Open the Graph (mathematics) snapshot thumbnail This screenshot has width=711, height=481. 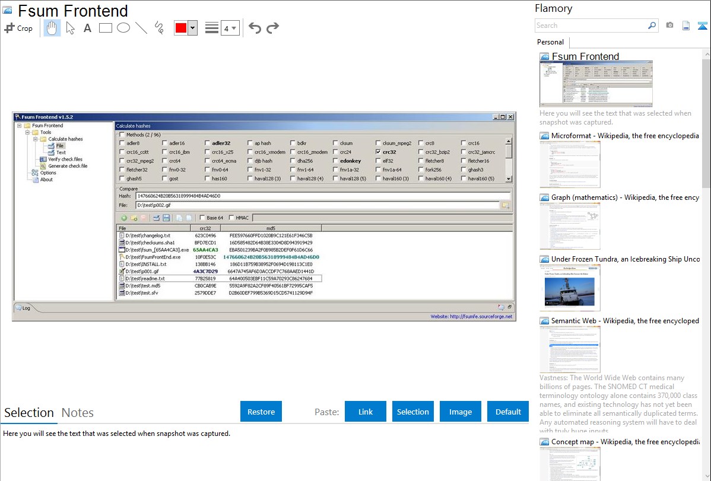[x=570, y=226]
